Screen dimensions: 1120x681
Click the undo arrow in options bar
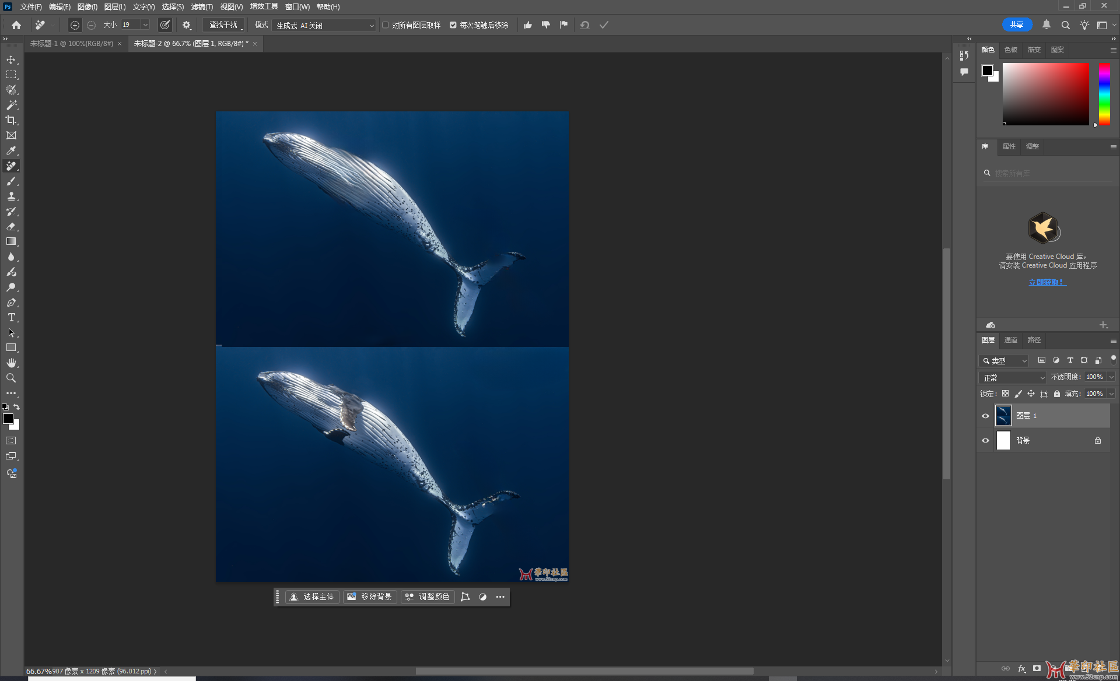(584, 25)
